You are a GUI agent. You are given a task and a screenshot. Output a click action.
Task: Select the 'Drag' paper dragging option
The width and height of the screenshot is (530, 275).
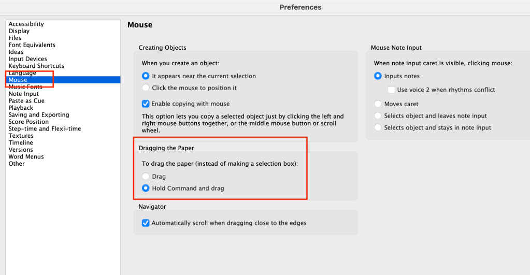pos(146,177)
